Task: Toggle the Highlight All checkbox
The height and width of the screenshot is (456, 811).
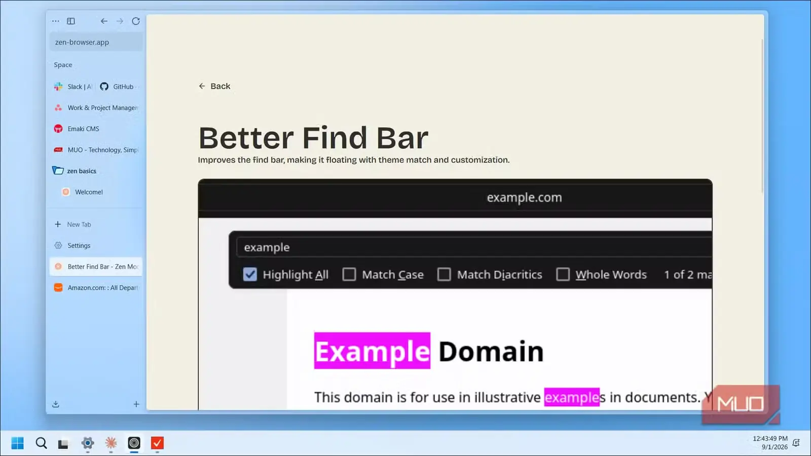Action: point(250,274)
